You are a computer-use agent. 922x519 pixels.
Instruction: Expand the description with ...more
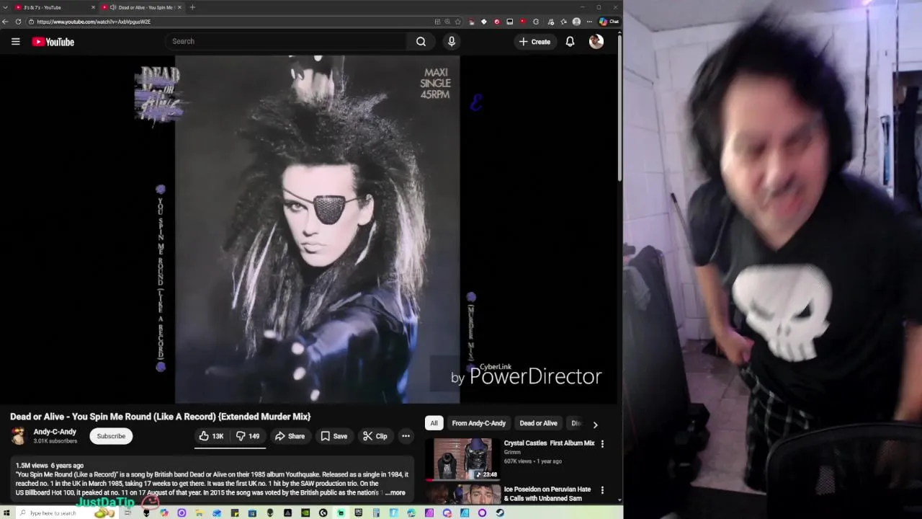tap(395, 493)
